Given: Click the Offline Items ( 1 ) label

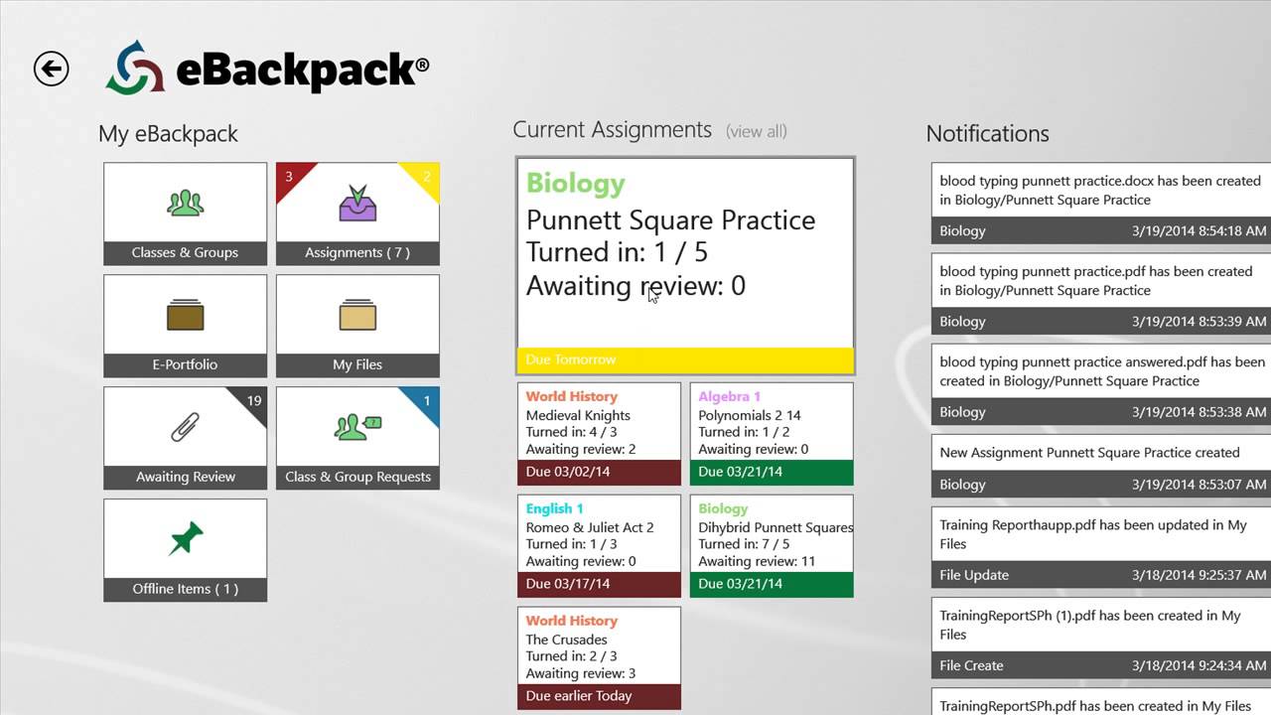Looking at the screenshot, I should click(186, 589).
